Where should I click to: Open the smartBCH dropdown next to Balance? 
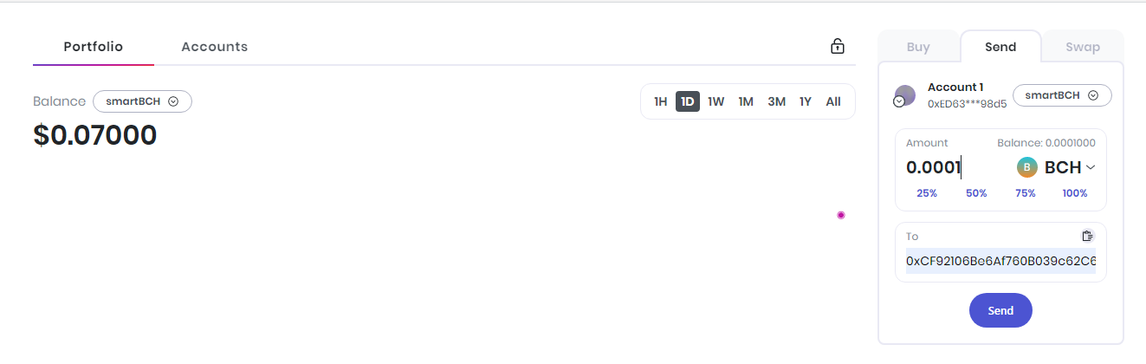pos(142,101)
